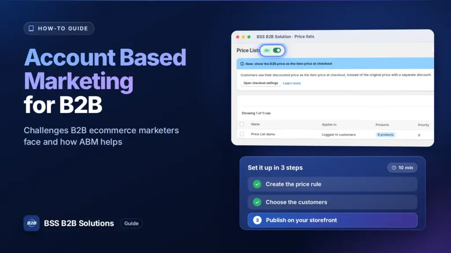Select the Choose the customers step

click(x=332, y=202)
